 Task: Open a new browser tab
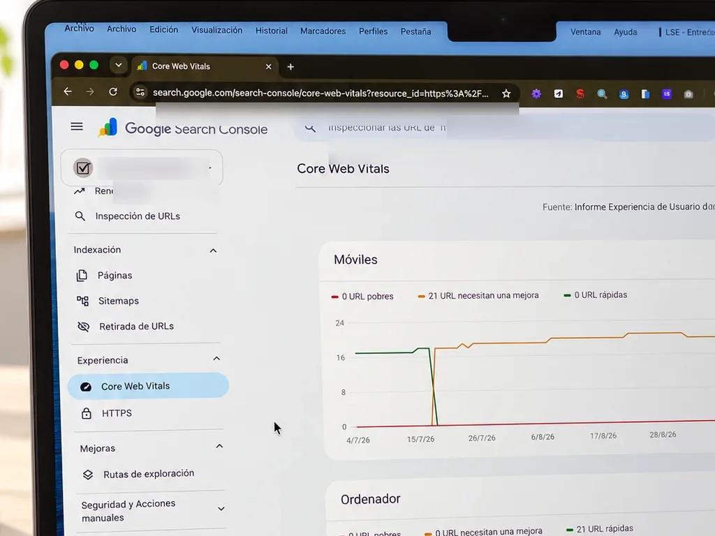tap(290, 66)
